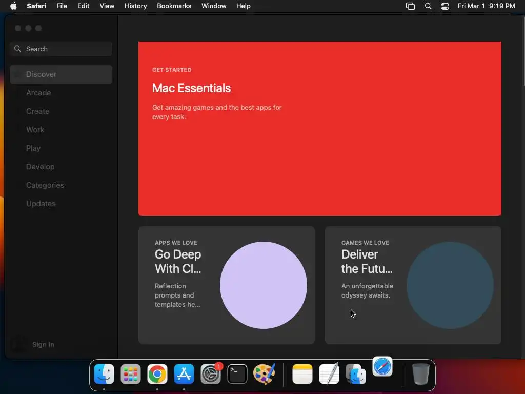Browse Categories in the sidebar
The height and width of the screenshot is (394, 525).
click(x=61, y=185)
